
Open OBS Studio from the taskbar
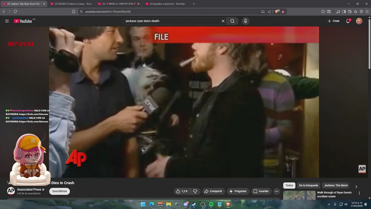[203, 204]
